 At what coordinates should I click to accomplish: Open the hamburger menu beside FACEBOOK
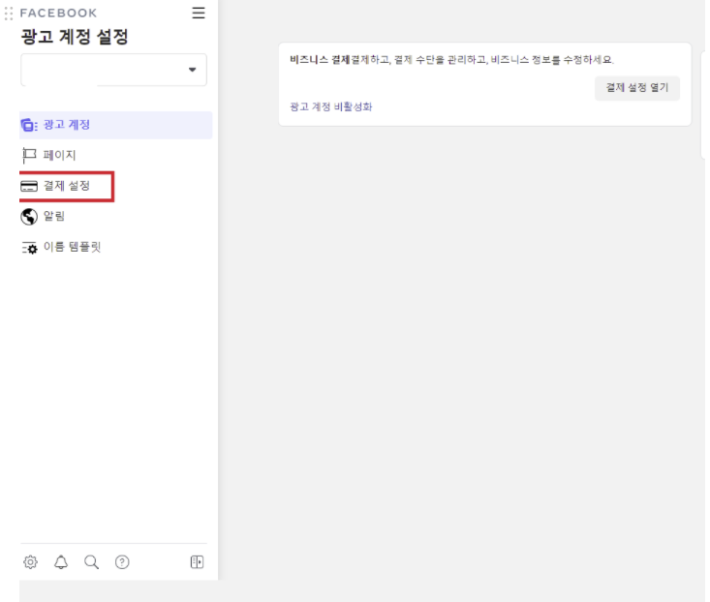coord(199,13)
